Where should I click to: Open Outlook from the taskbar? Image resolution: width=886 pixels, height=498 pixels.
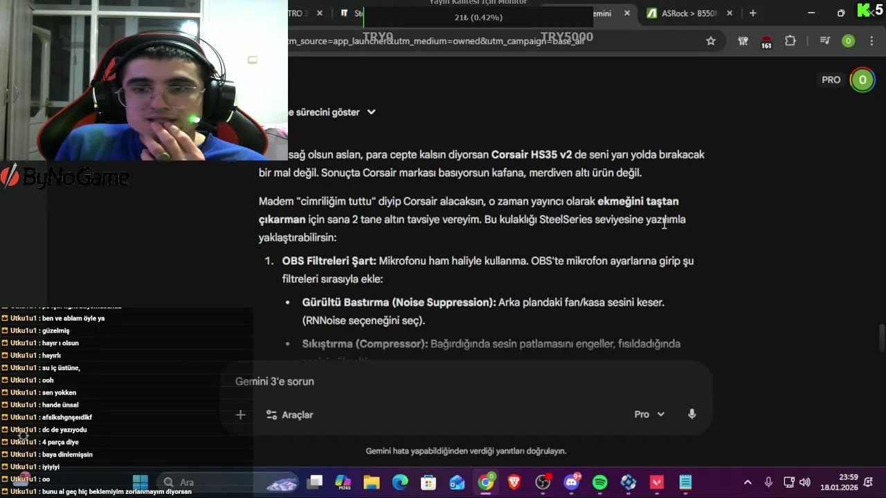coord(457,482)
